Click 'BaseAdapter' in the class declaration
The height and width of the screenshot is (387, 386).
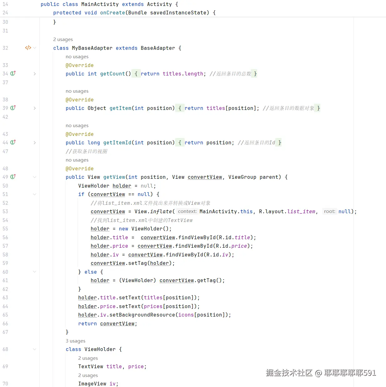tap(158, 48)
